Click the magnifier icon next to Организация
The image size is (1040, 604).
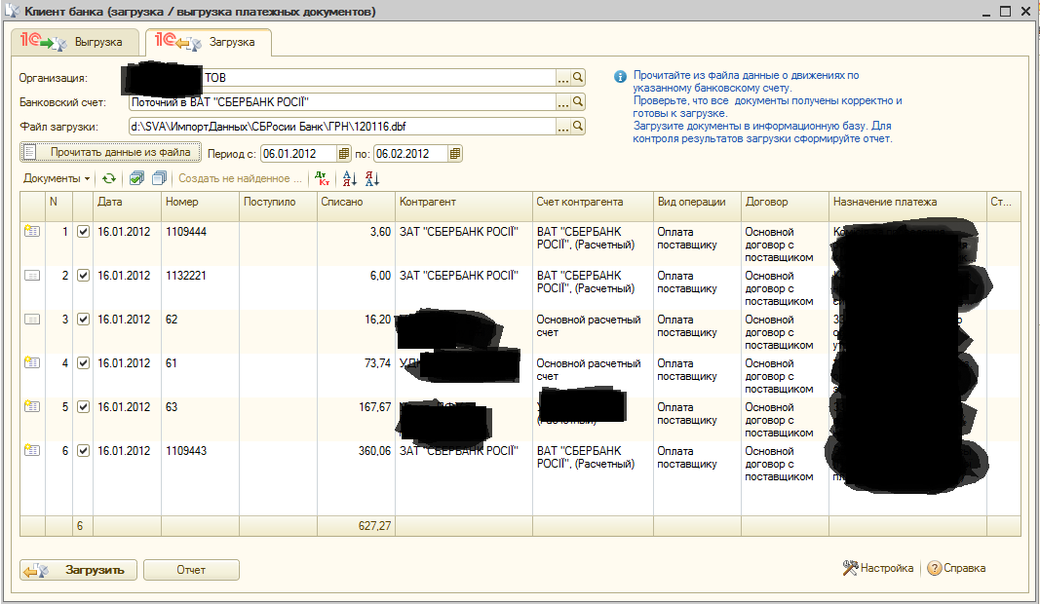[577, 77]
